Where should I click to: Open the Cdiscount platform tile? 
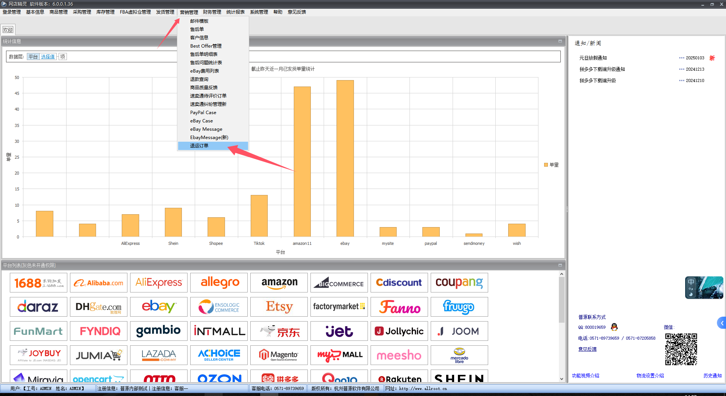coord(399,283)
